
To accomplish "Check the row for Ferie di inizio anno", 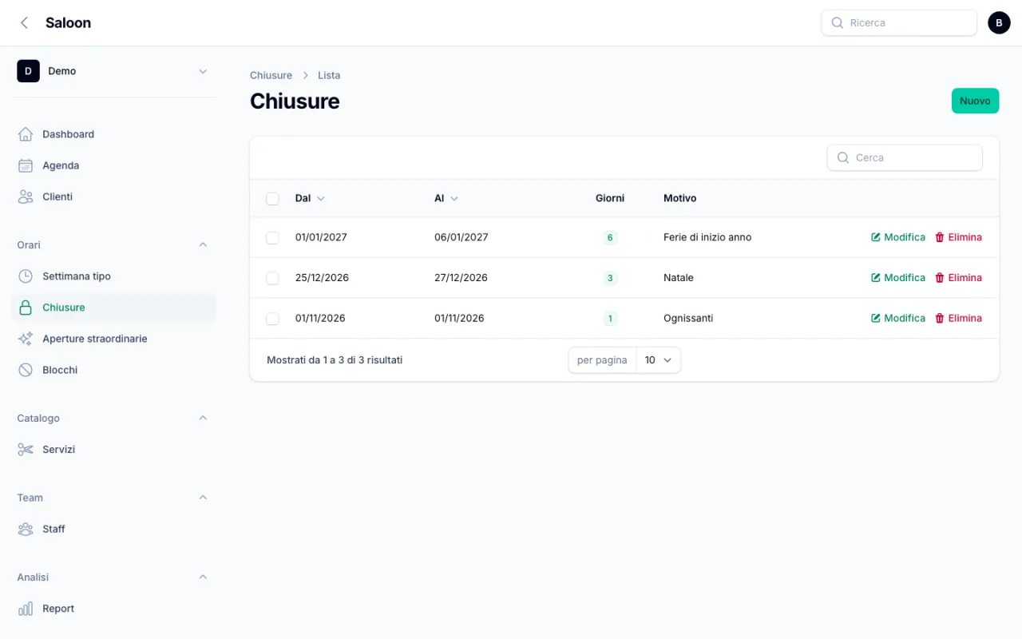I will tap(272, 237).
